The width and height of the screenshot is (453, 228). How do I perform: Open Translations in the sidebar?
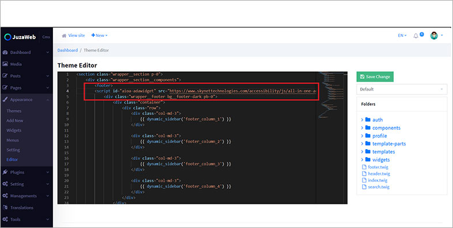tap(27, 208)
